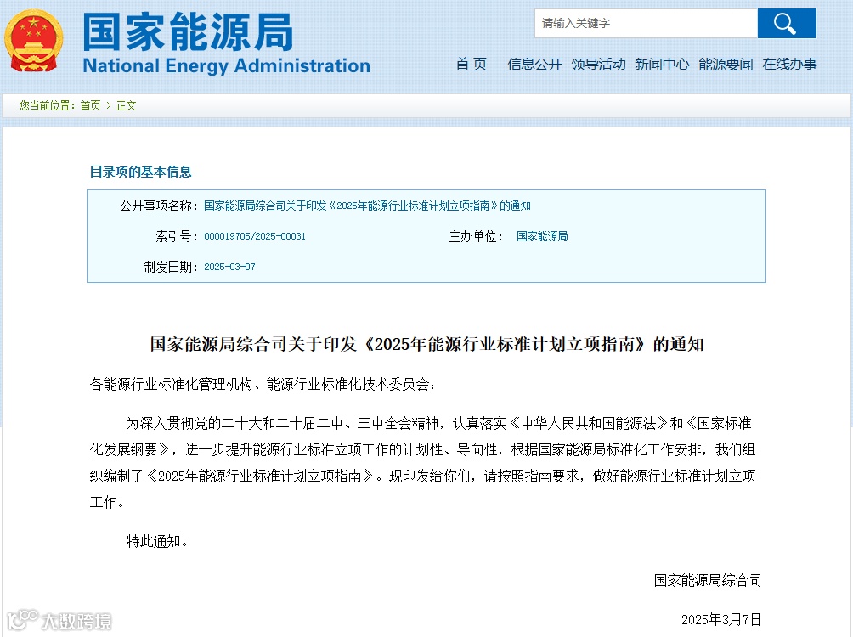Click National Energy Administration English title
The height and width of the screenshot is (637, 853).
pyautogui.click(x=226, y=65)
